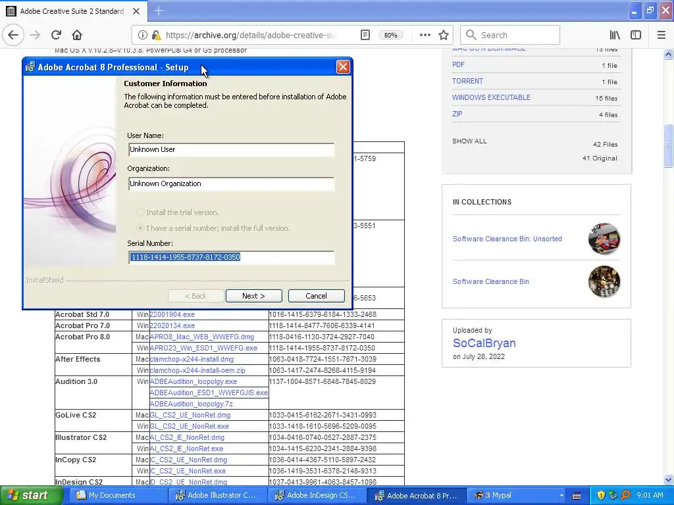Click the browser Back arrow button

click(13, 35)
